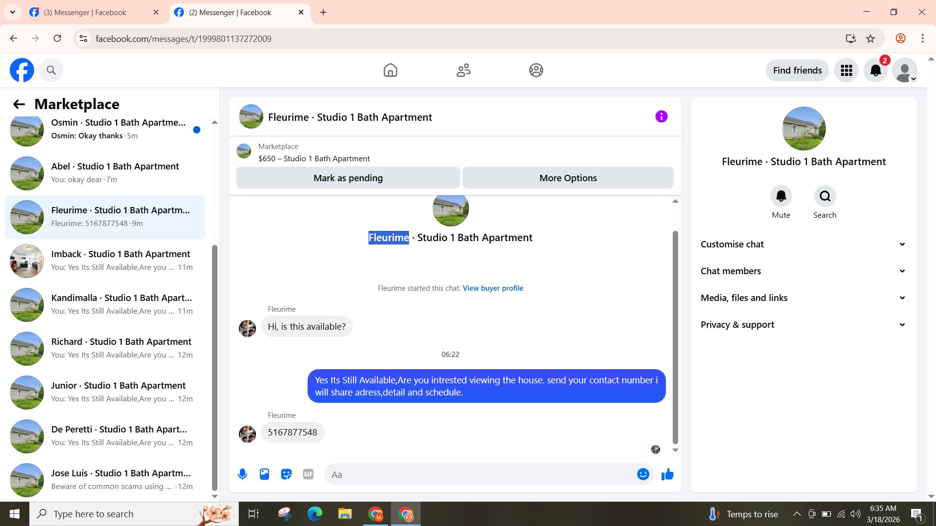Click the purple conversation info icon
936x526 pixels.
tap(661, 116)
